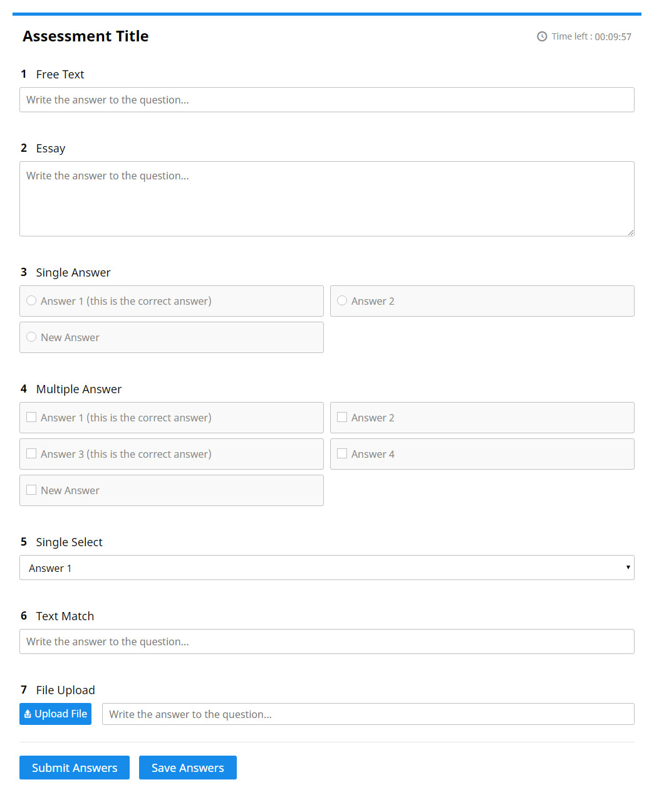Tick the Answer 2 checkbox
The image size is (654, 792).
click(x=342, y=418)
